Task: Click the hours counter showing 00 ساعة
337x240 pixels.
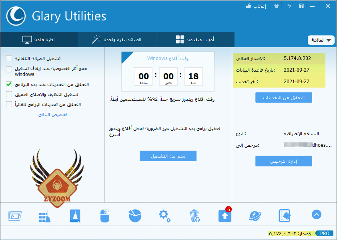Action: tap(143, 76)
